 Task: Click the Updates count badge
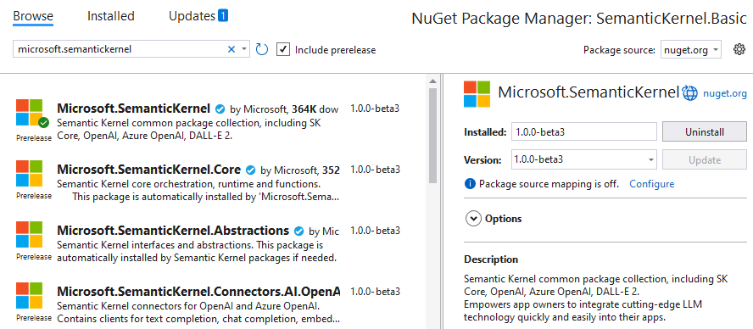[223, 16]
